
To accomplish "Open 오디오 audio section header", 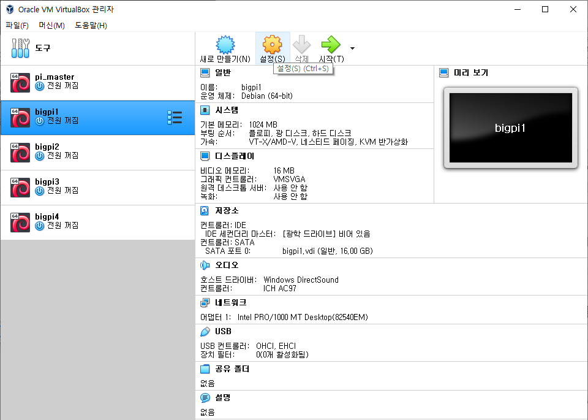I will point(227,265).
